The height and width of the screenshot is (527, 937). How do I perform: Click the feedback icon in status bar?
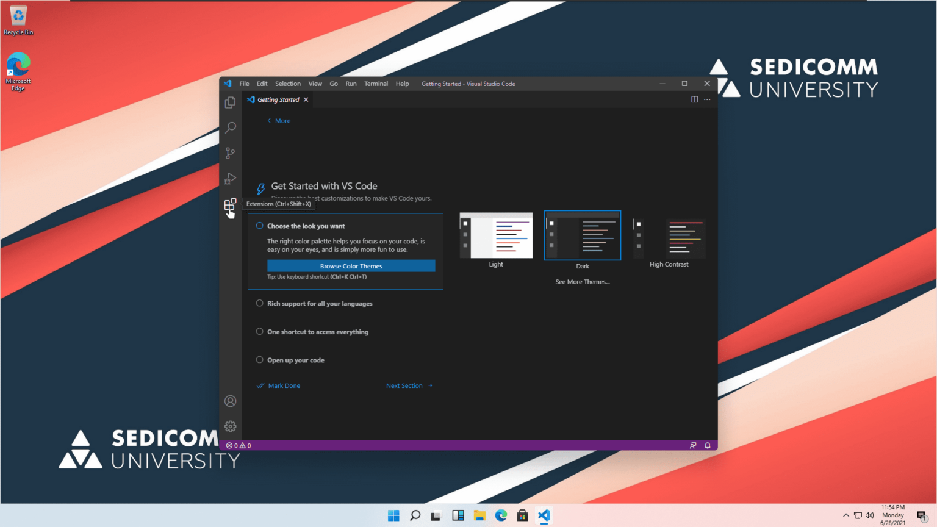pyautogui.click(x=693, y=445)
